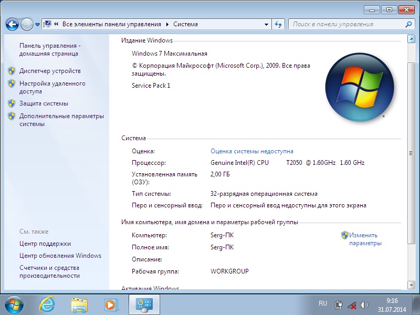Expand the address bar history dropdown arrow

[265, 24]
